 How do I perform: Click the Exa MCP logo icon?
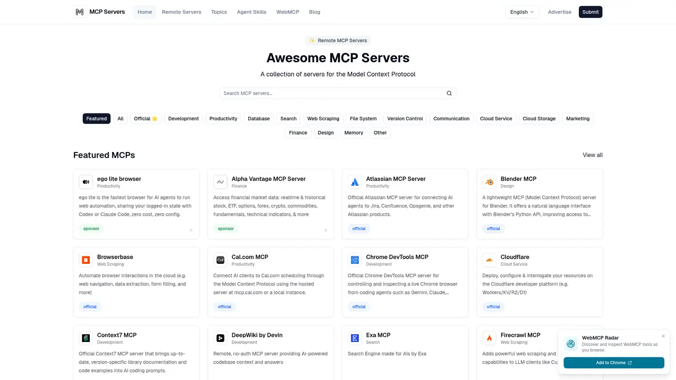click(x=355, y=338)
